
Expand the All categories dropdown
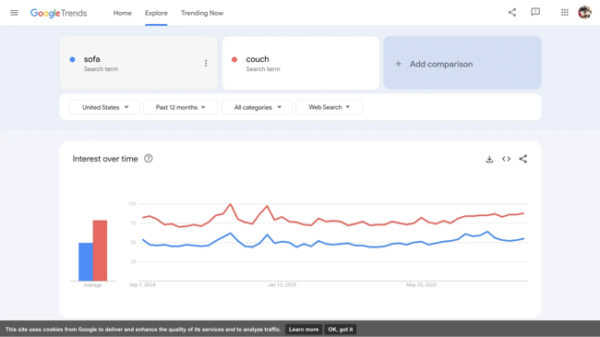pos(257,107)
